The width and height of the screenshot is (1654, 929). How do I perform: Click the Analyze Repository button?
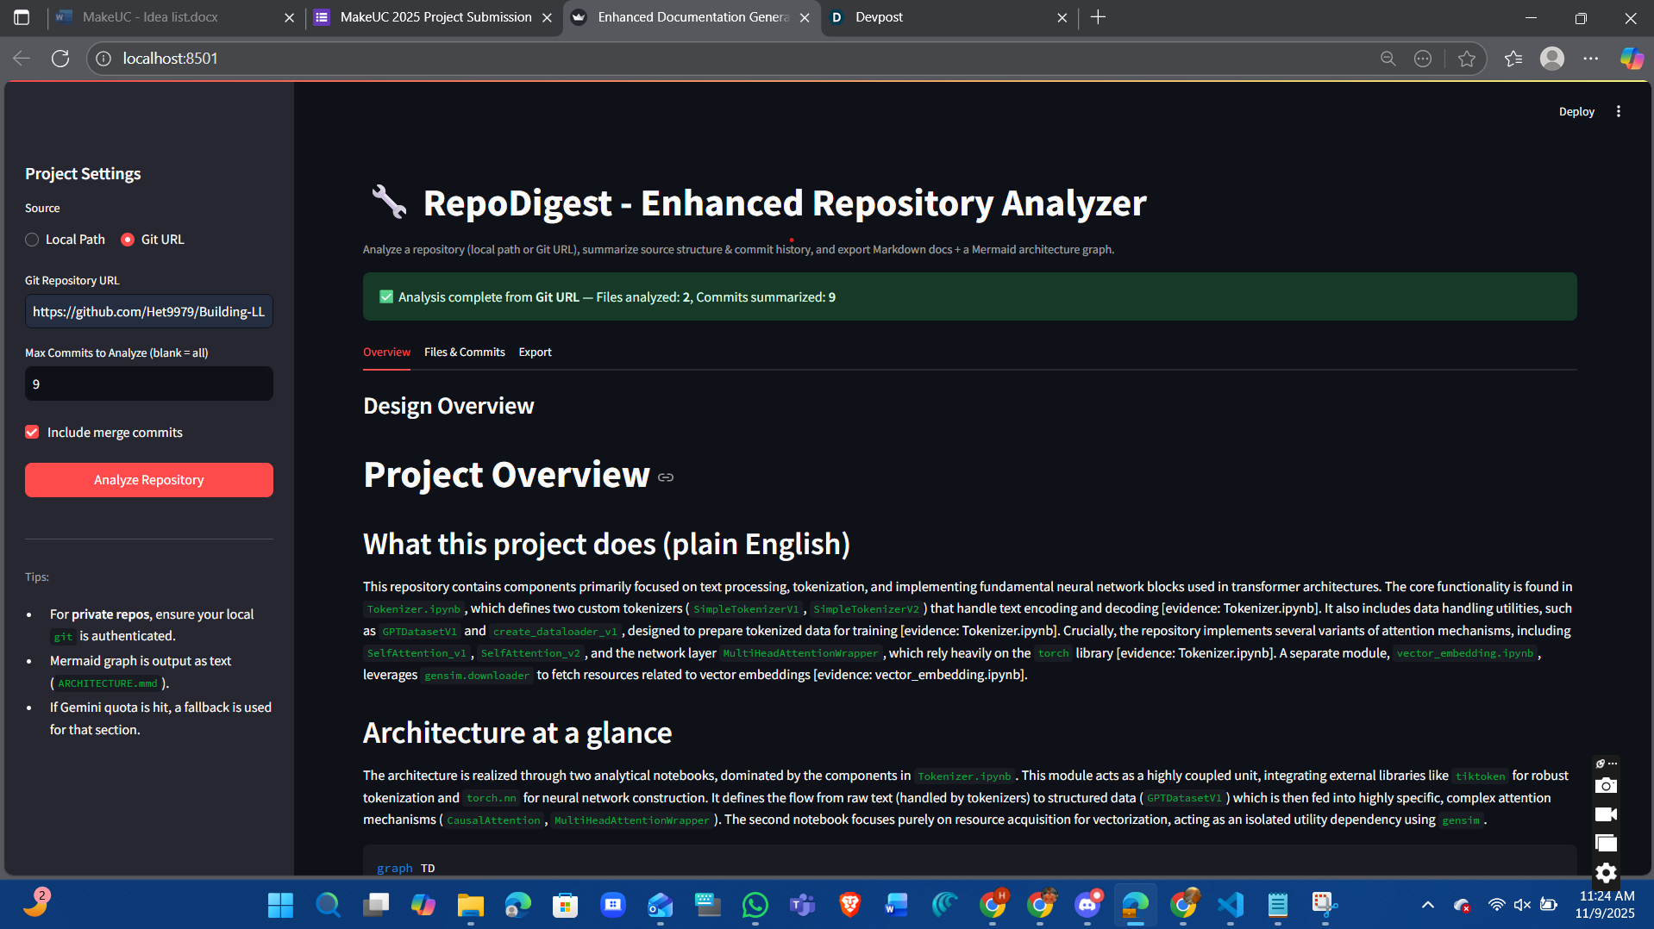pos(149,480)
